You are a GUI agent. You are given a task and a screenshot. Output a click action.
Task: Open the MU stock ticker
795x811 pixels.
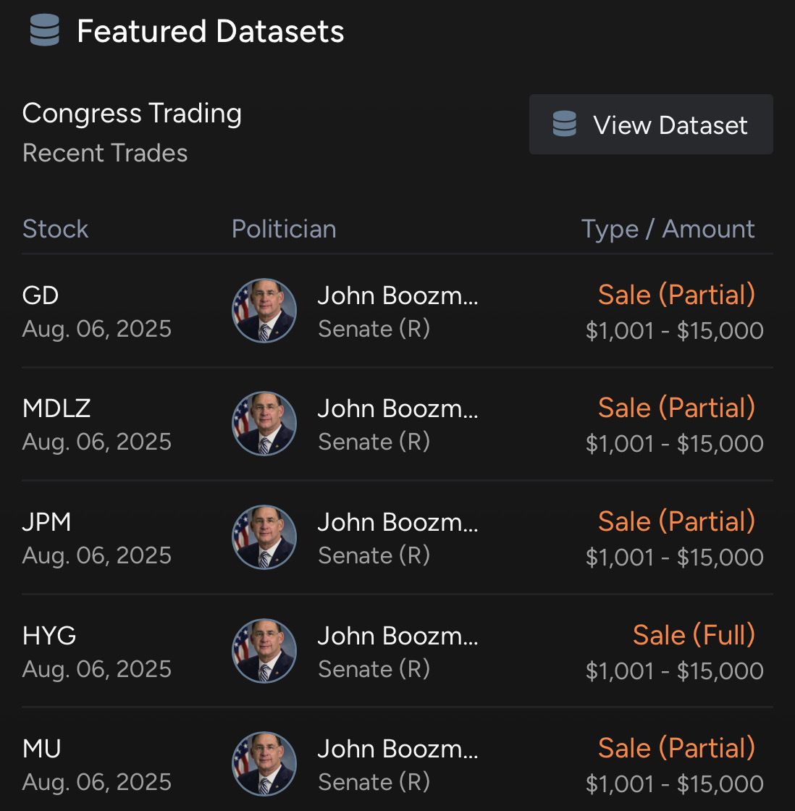click(x=41, y=749)
